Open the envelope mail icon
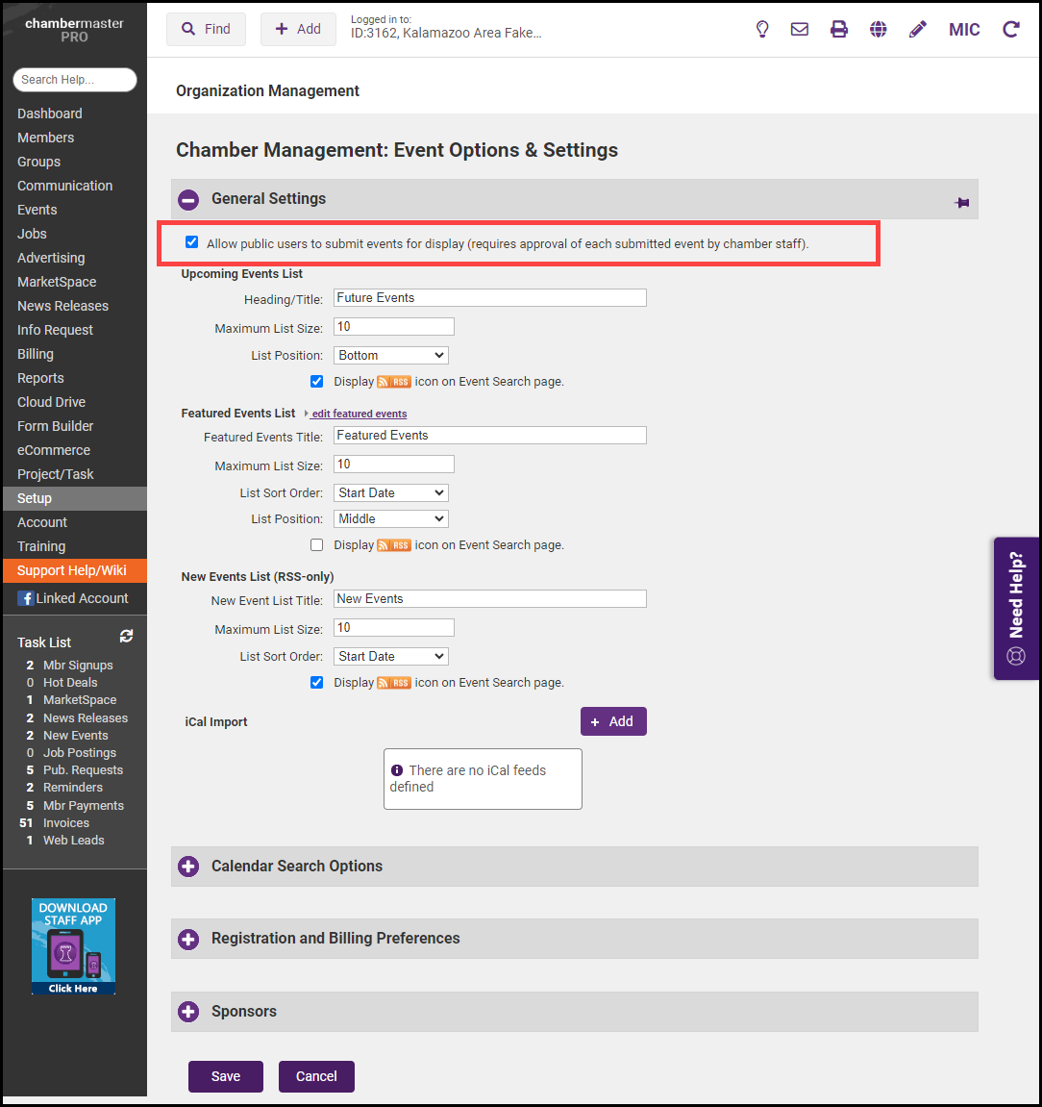1042x1107 pixels. 800,30
